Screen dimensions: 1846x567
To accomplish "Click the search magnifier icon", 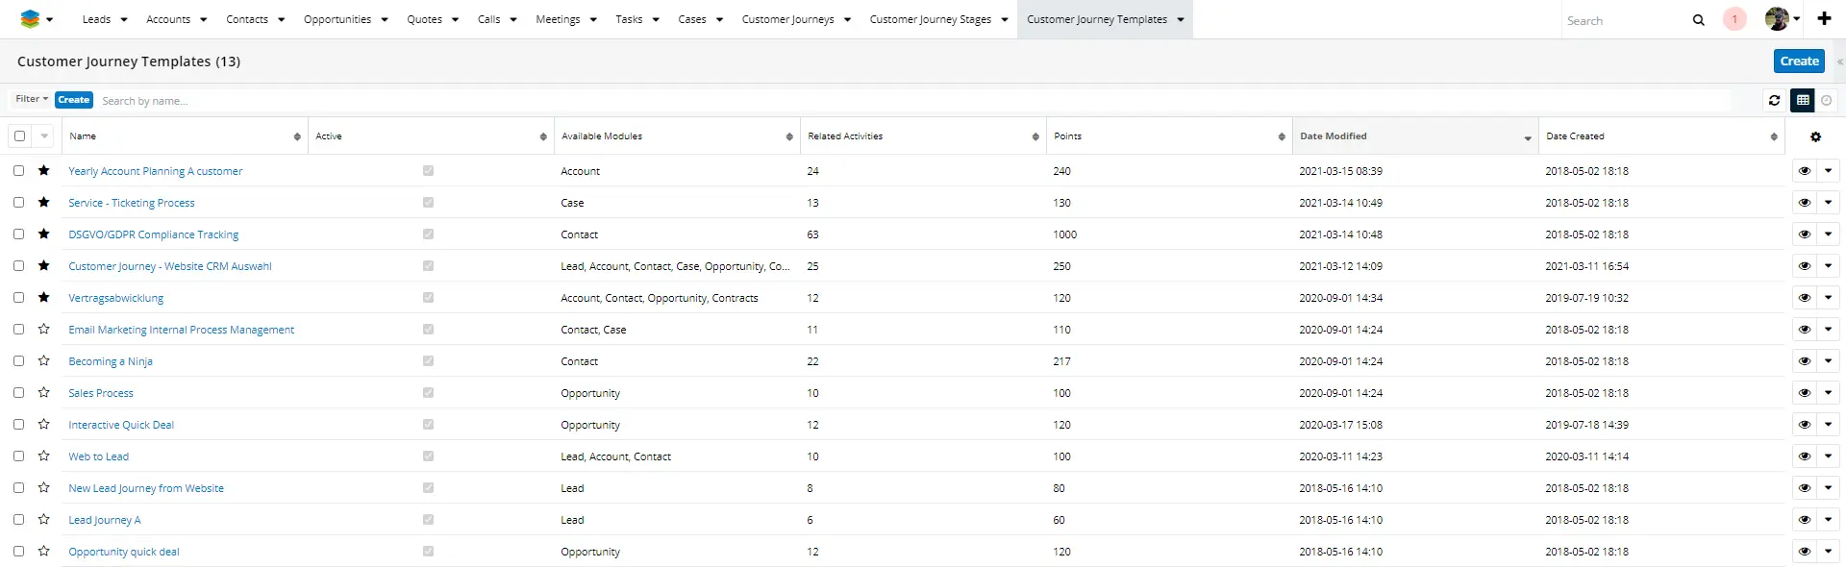I will [x=1698, y=20].
